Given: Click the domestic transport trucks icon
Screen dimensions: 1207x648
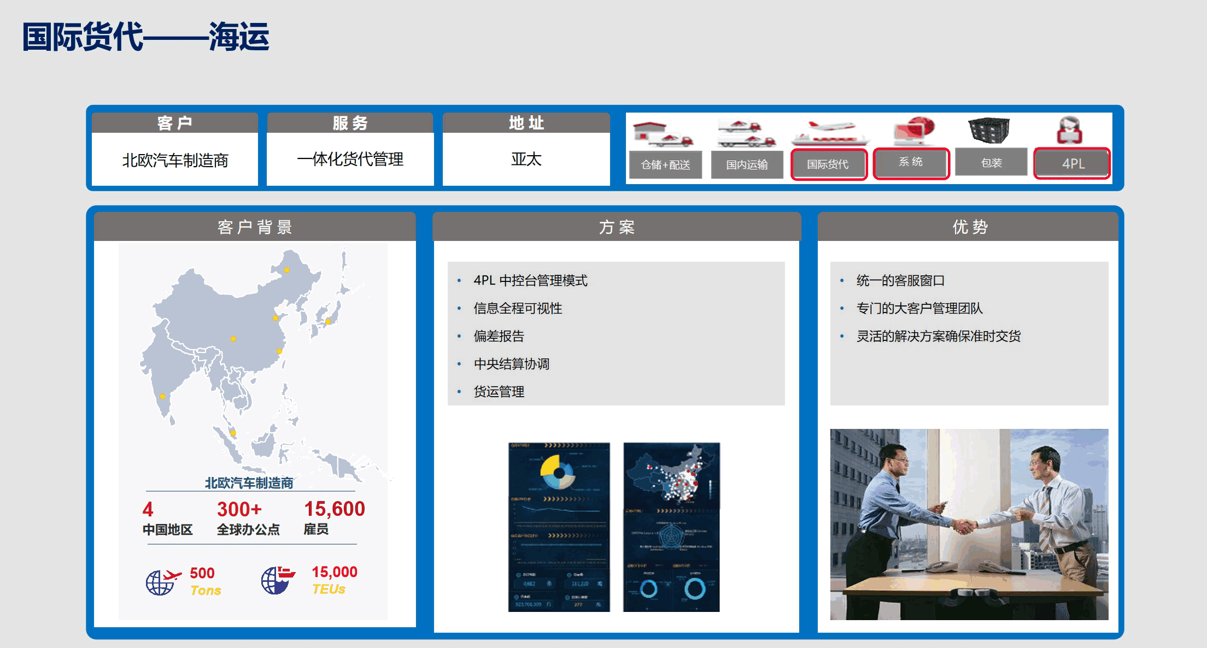Looking at the screenshot, I should click(x=746, y=134).
